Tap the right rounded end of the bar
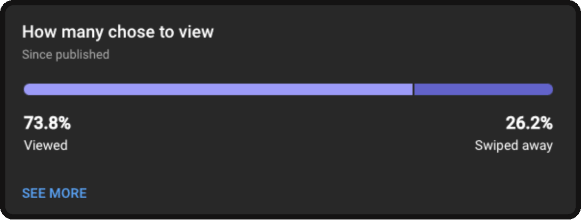Image resolution: width=581 pixels, height=220 pixels. coord(549,89)
